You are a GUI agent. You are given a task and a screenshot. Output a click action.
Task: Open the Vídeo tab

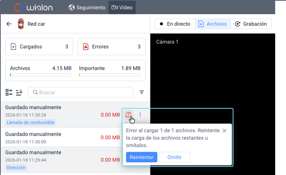(x=122, y=7)
